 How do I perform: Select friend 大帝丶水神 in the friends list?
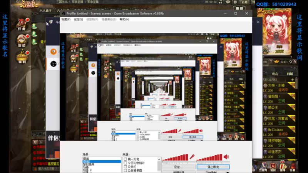279,88
